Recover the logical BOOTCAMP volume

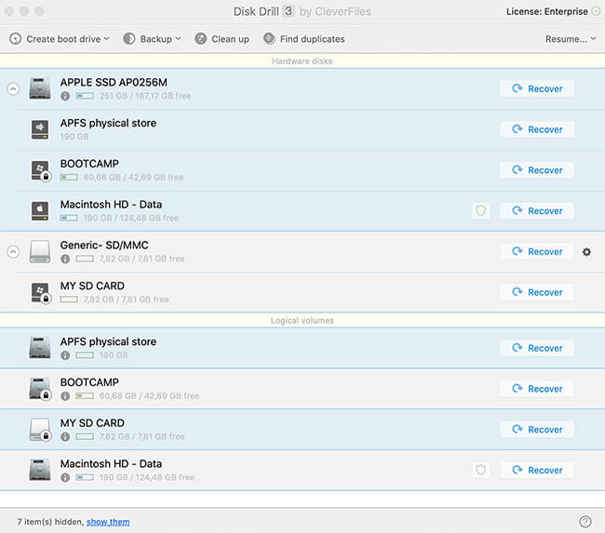tap(537, 389)
